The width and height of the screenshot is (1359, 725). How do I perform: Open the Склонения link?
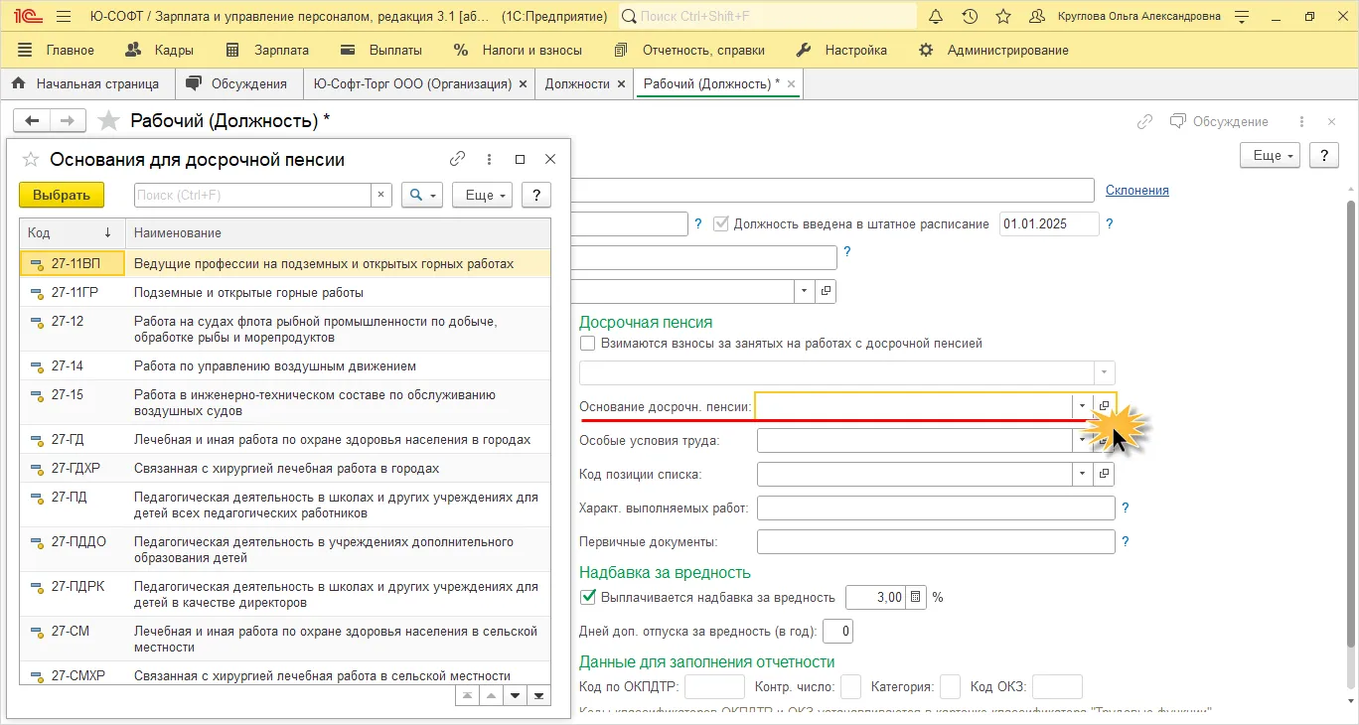1137,190
